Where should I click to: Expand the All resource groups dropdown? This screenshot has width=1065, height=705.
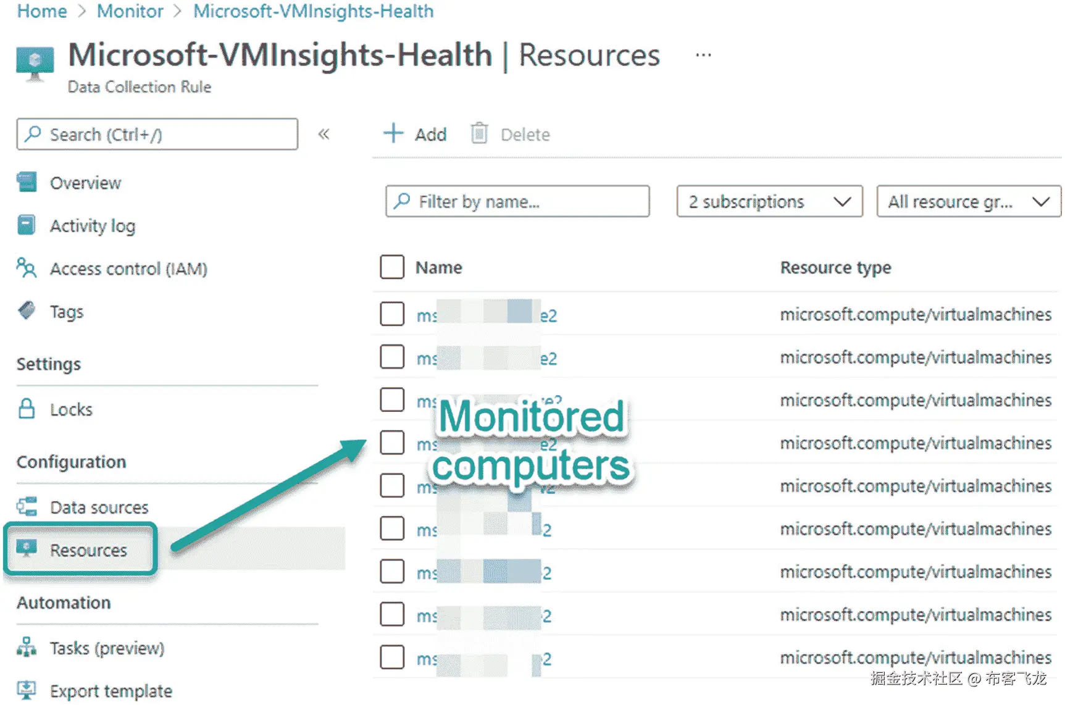tap(968, 201)
